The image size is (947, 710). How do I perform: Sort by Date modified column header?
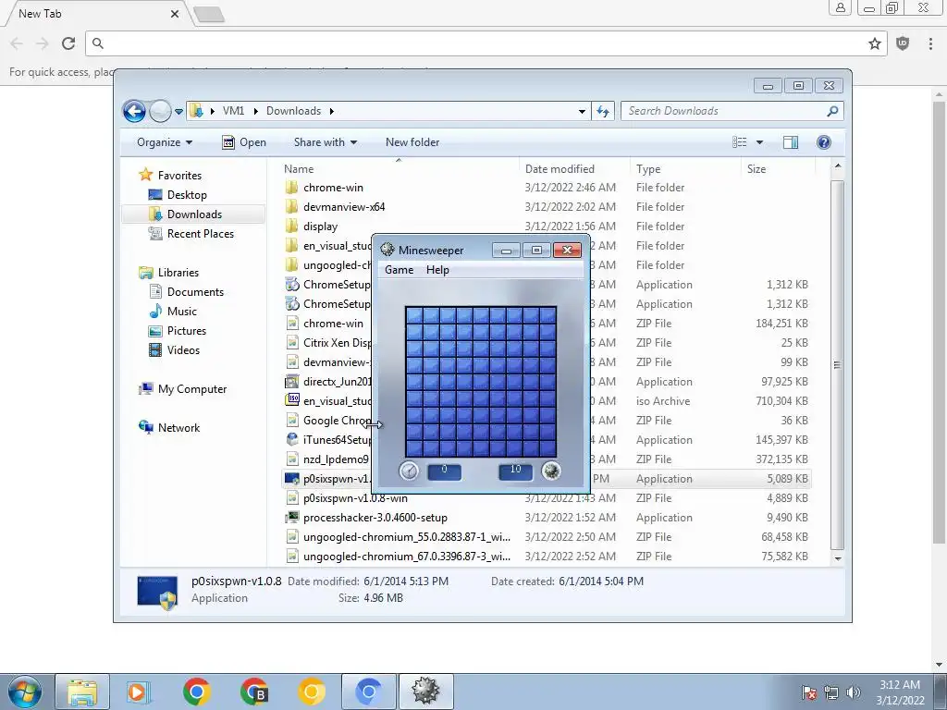573,170
